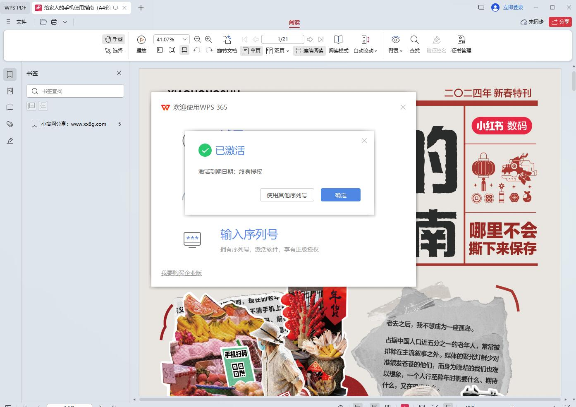Open the thumbnails sidebar panel icon
The image size is (576, 407).
[x=10, y=91]
